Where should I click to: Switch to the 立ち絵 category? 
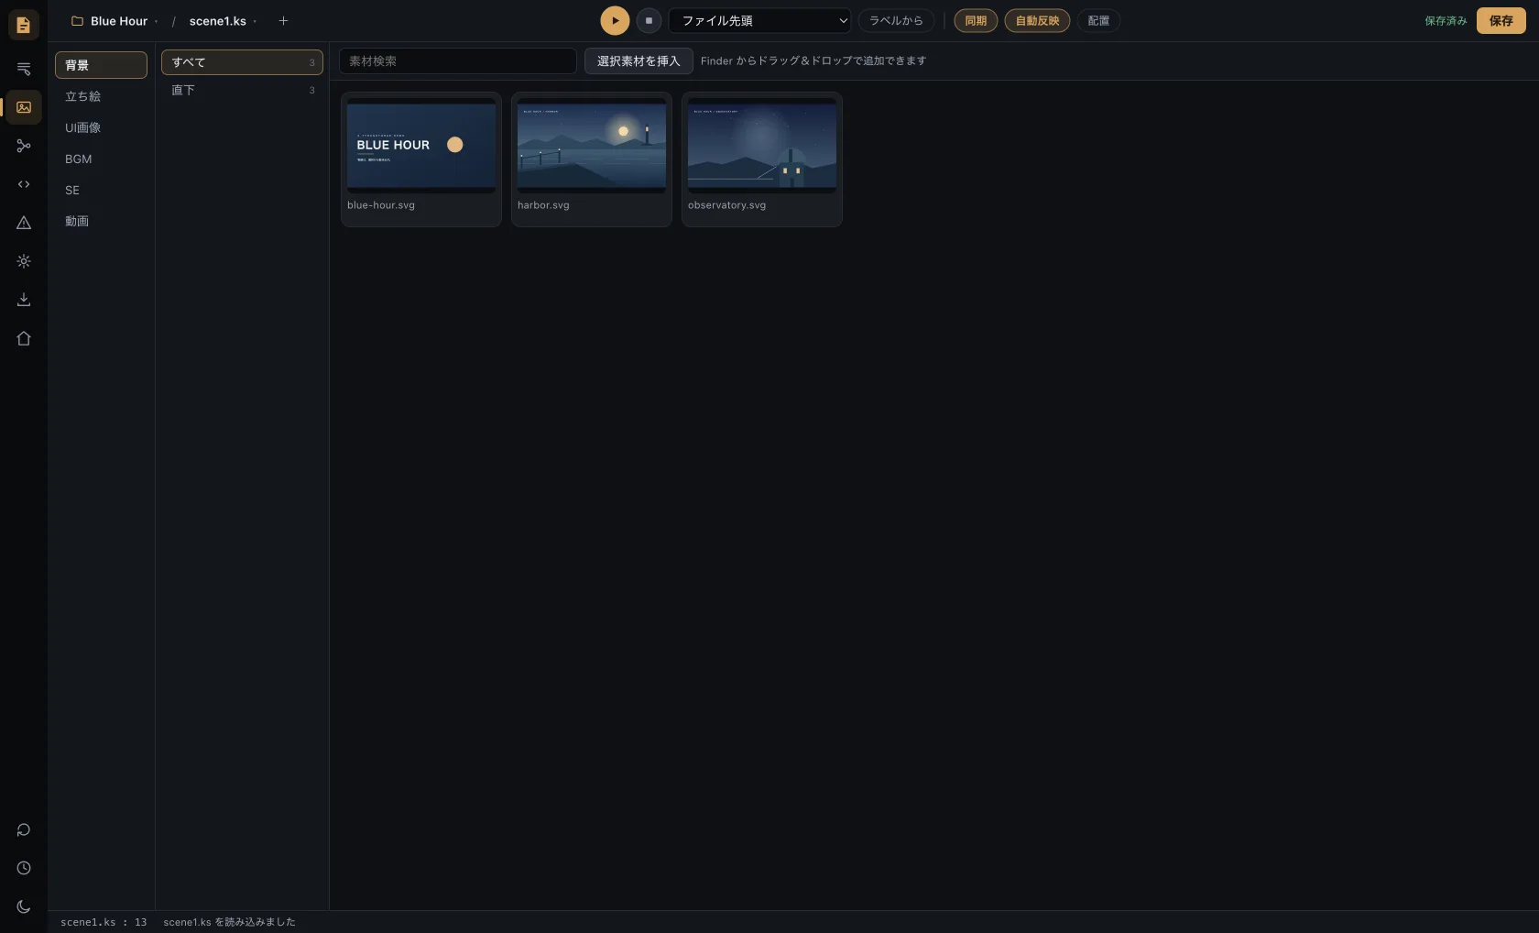[101, 96]
